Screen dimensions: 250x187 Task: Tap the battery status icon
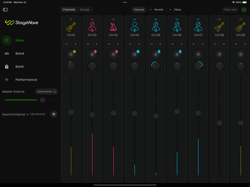pyautogui.click(x=245, y=2)
